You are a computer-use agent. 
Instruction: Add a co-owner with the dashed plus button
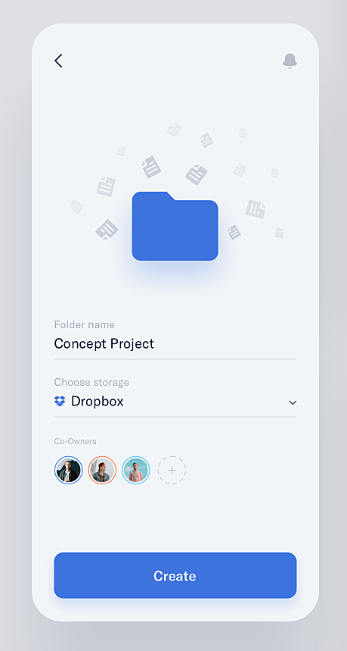[x=172, y=471]
